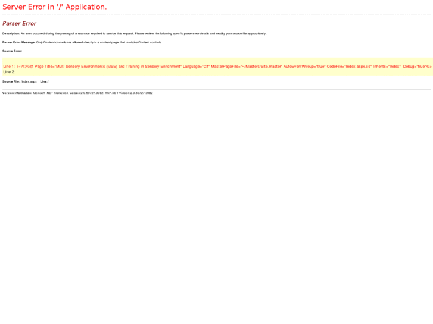Click the 'Source File:' label
433x324 pixels.
[11, 81]
